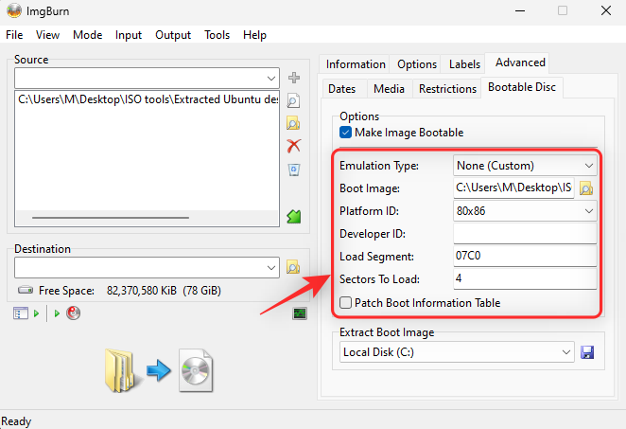Viewport: 626px width, 429px height.
Task: Browse for boot image file icon
Action: click(x=586, y=188)
